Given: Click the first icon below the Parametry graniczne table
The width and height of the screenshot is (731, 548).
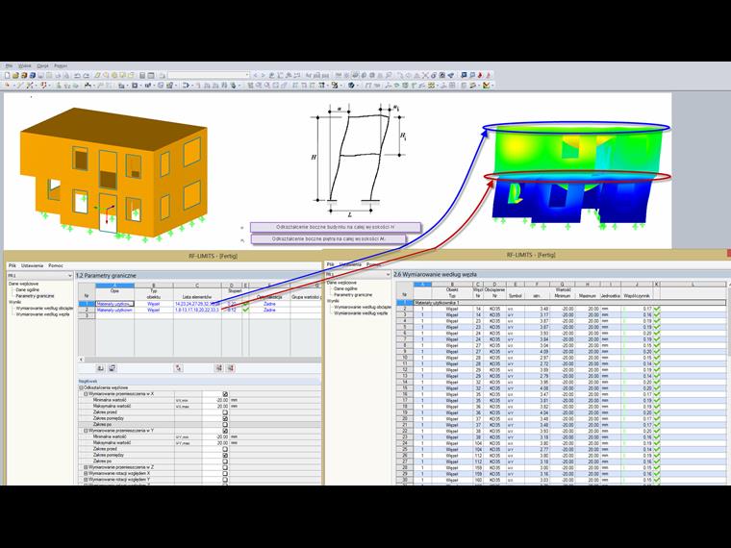Looking at the screenshot, I should tap(100, 368).
